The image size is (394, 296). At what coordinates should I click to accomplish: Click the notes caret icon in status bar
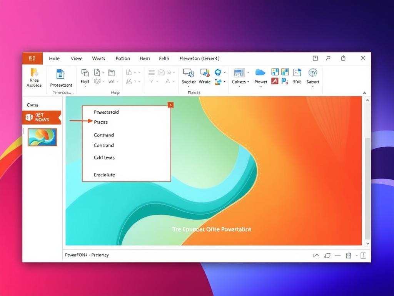[x=316, y=256]
